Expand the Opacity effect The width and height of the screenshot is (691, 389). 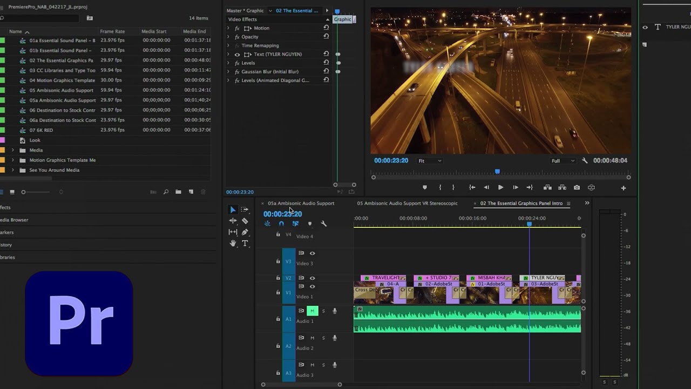coord(228,36)
